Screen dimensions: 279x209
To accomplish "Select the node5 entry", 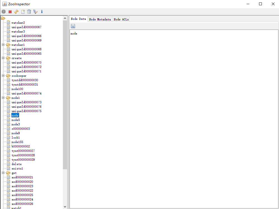I will click(x=16, y=120).
